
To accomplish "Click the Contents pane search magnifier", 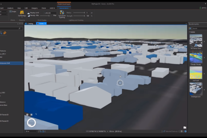I will [19, 28].
